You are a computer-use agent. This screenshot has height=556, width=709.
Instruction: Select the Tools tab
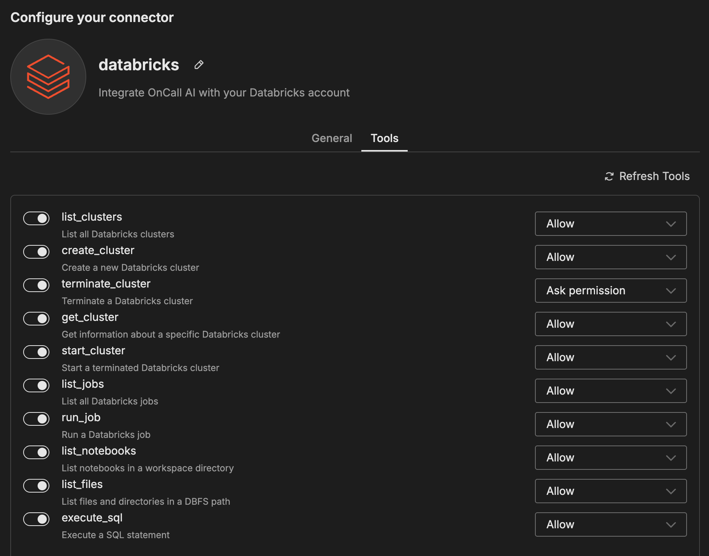384,138
